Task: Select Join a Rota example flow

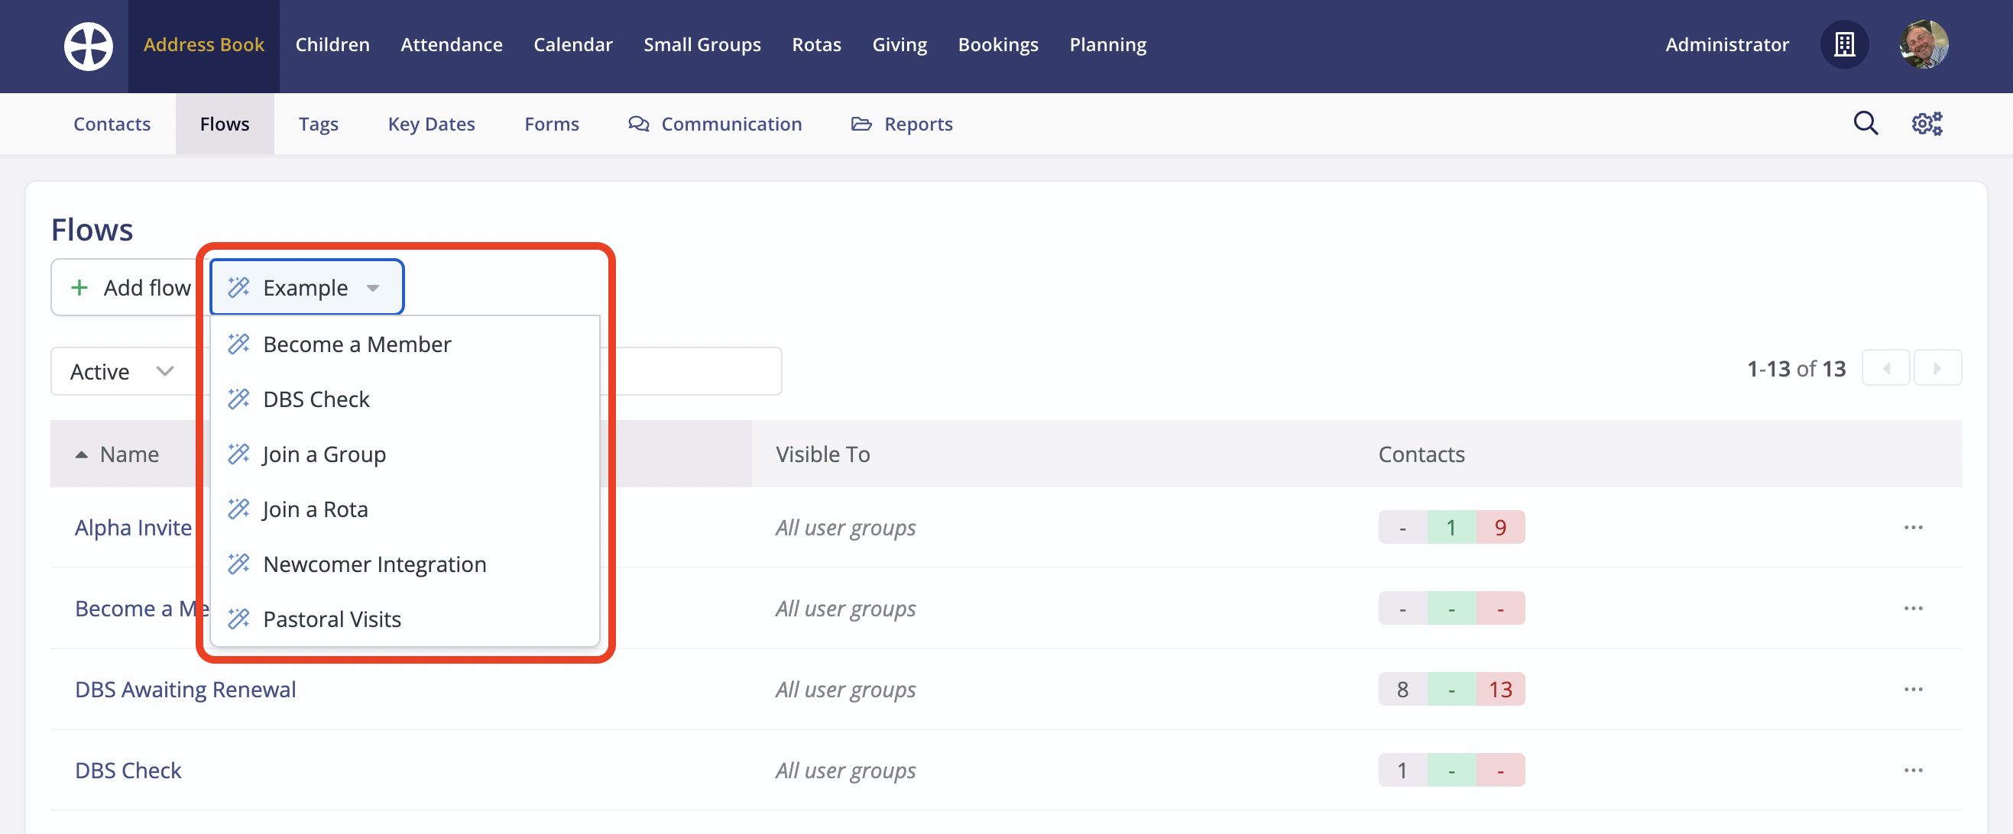Action: (315, 510)
